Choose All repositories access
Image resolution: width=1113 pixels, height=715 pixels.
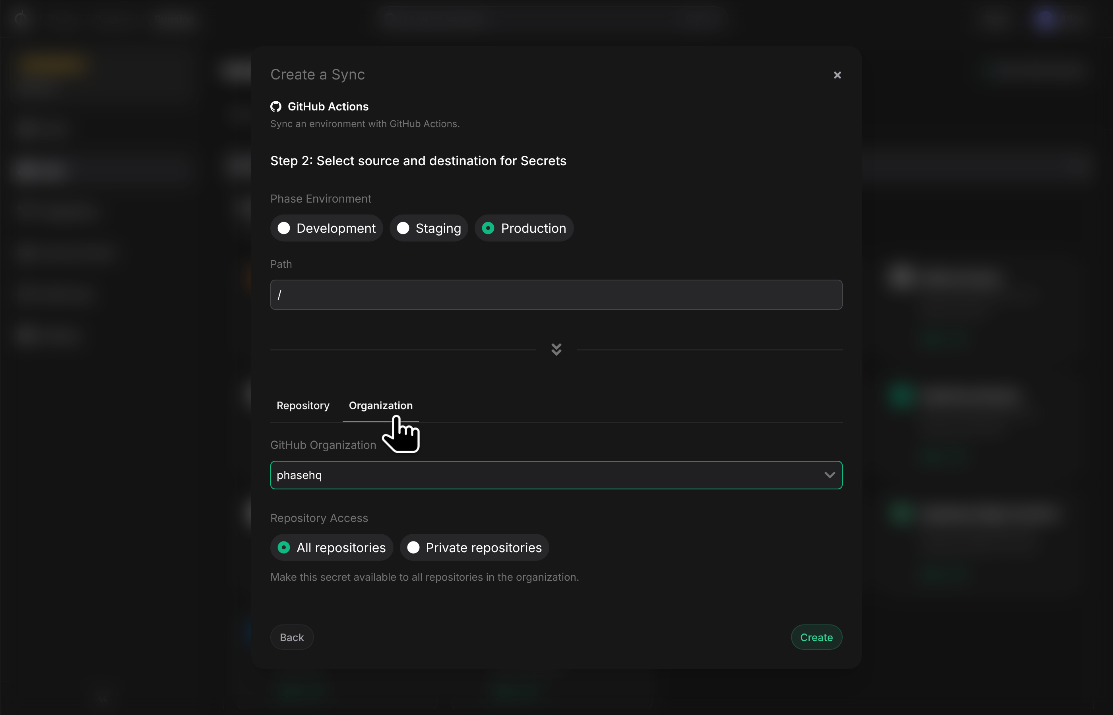[x=332, y=547]
